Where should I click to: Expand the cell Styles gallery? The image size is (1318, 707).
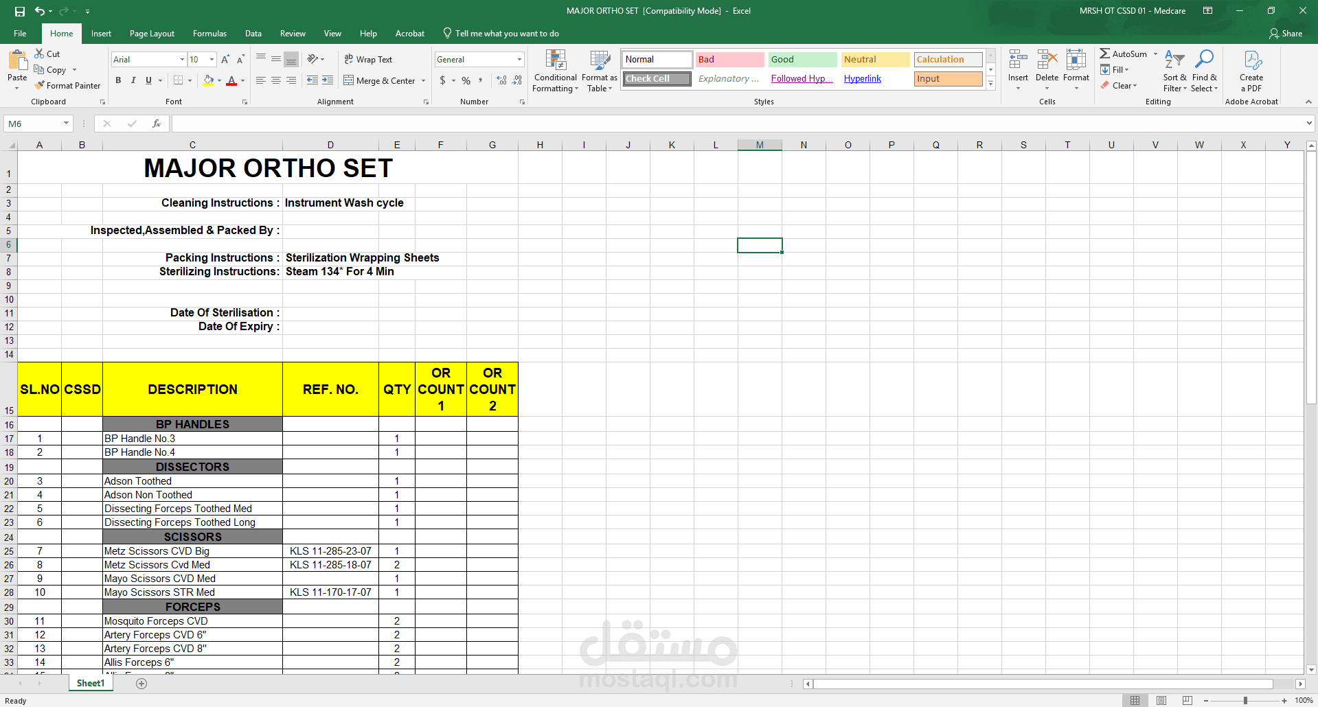pos(990,83)
